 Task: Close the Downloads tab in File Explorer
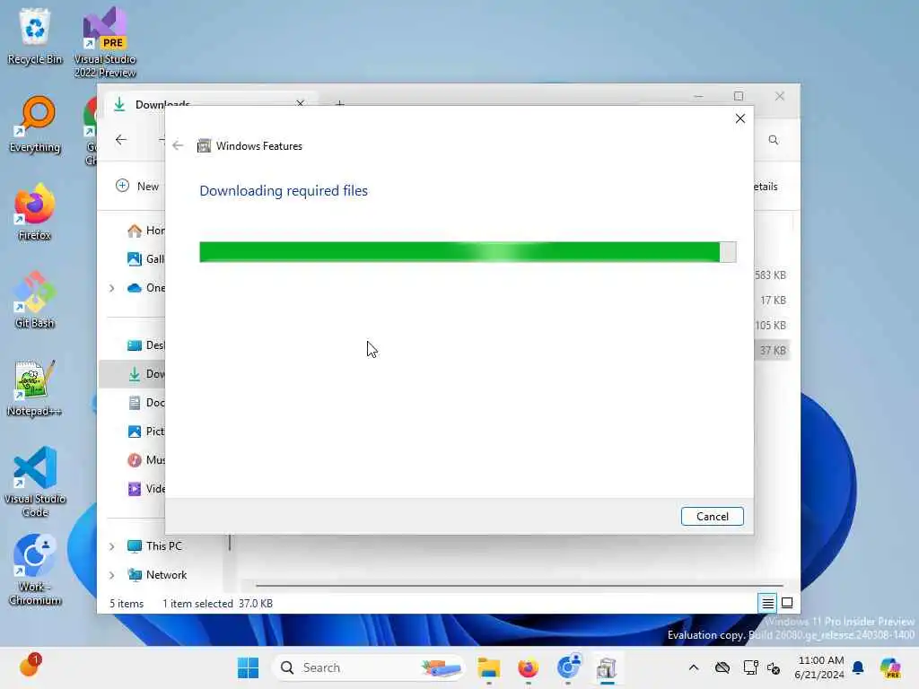tap(300, 104)
